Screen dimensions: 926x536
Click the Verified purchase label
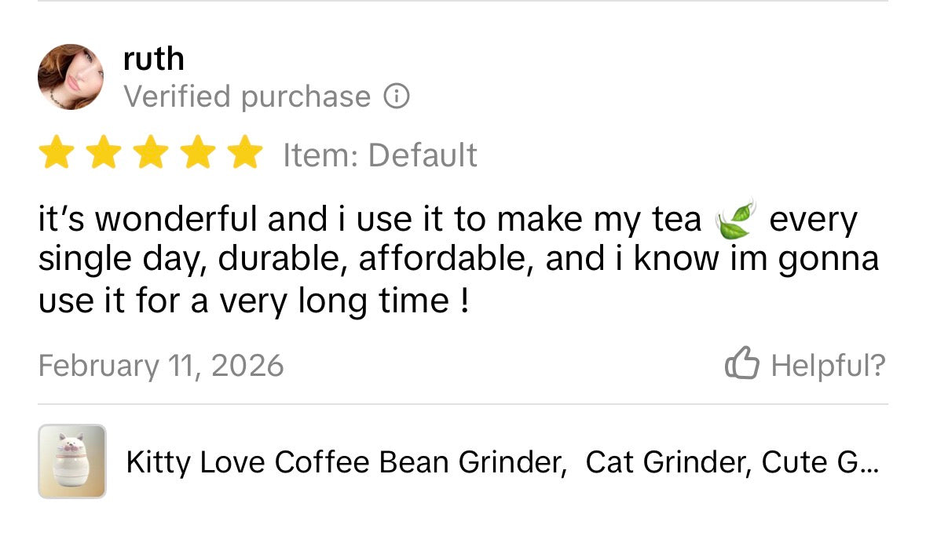pos(247,97)
